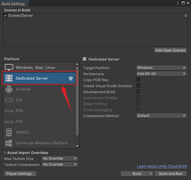
Task: Enable Copy PDB files checkbox
Action: coord(138,80)
